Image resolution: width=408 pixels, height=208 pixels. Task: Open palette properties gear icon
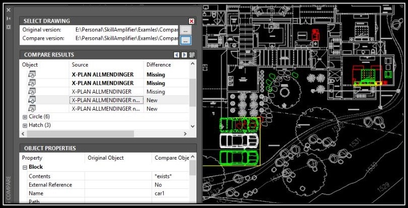click(9, 27)
